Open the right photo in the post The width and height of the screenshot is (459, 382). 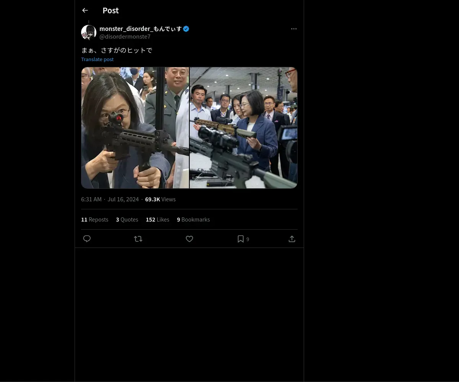(x=244, y=128)
